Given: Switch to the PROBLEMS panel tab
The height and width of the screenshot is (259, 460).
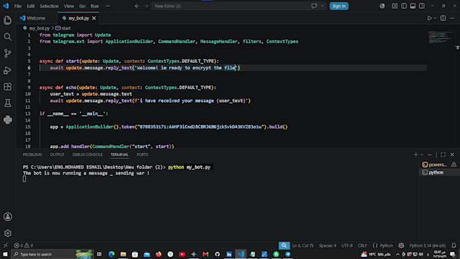Looking at the screenshot, I should [32, 155].
